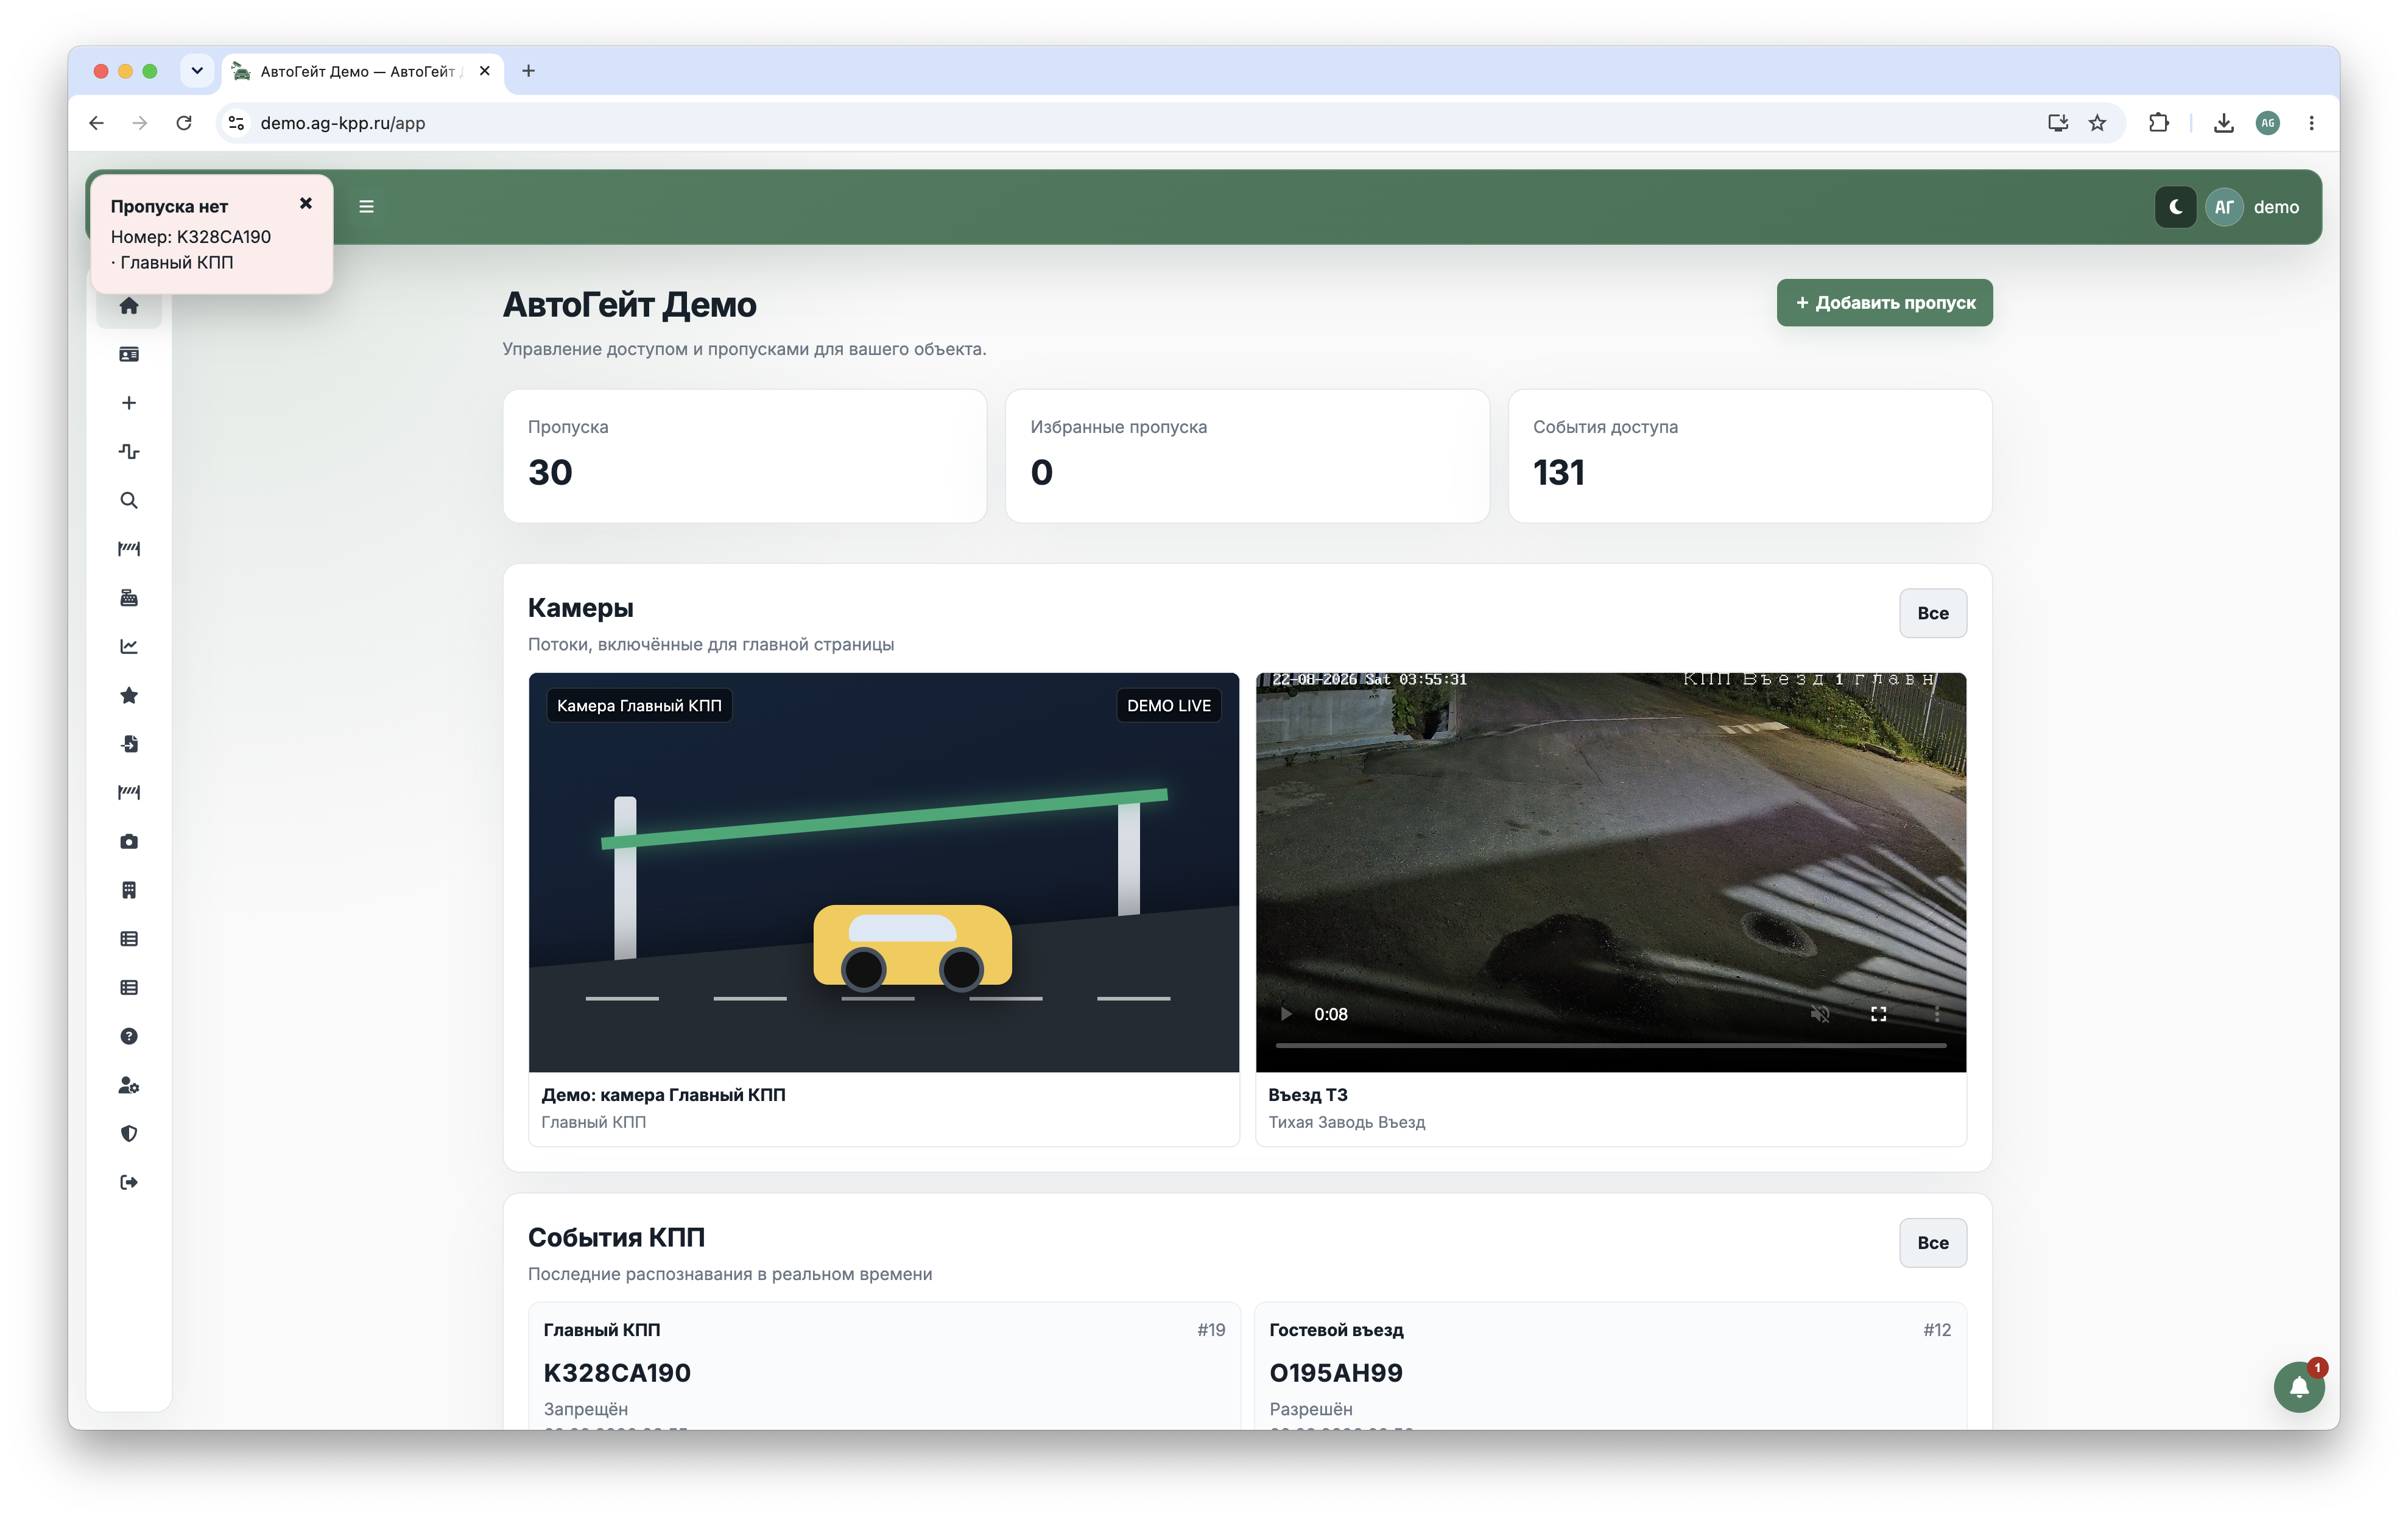The width and height of the screenshot is (2408, 1520).
Task: Click the video progress bar of Въезд Т3
Action: click(1611, 1045)
